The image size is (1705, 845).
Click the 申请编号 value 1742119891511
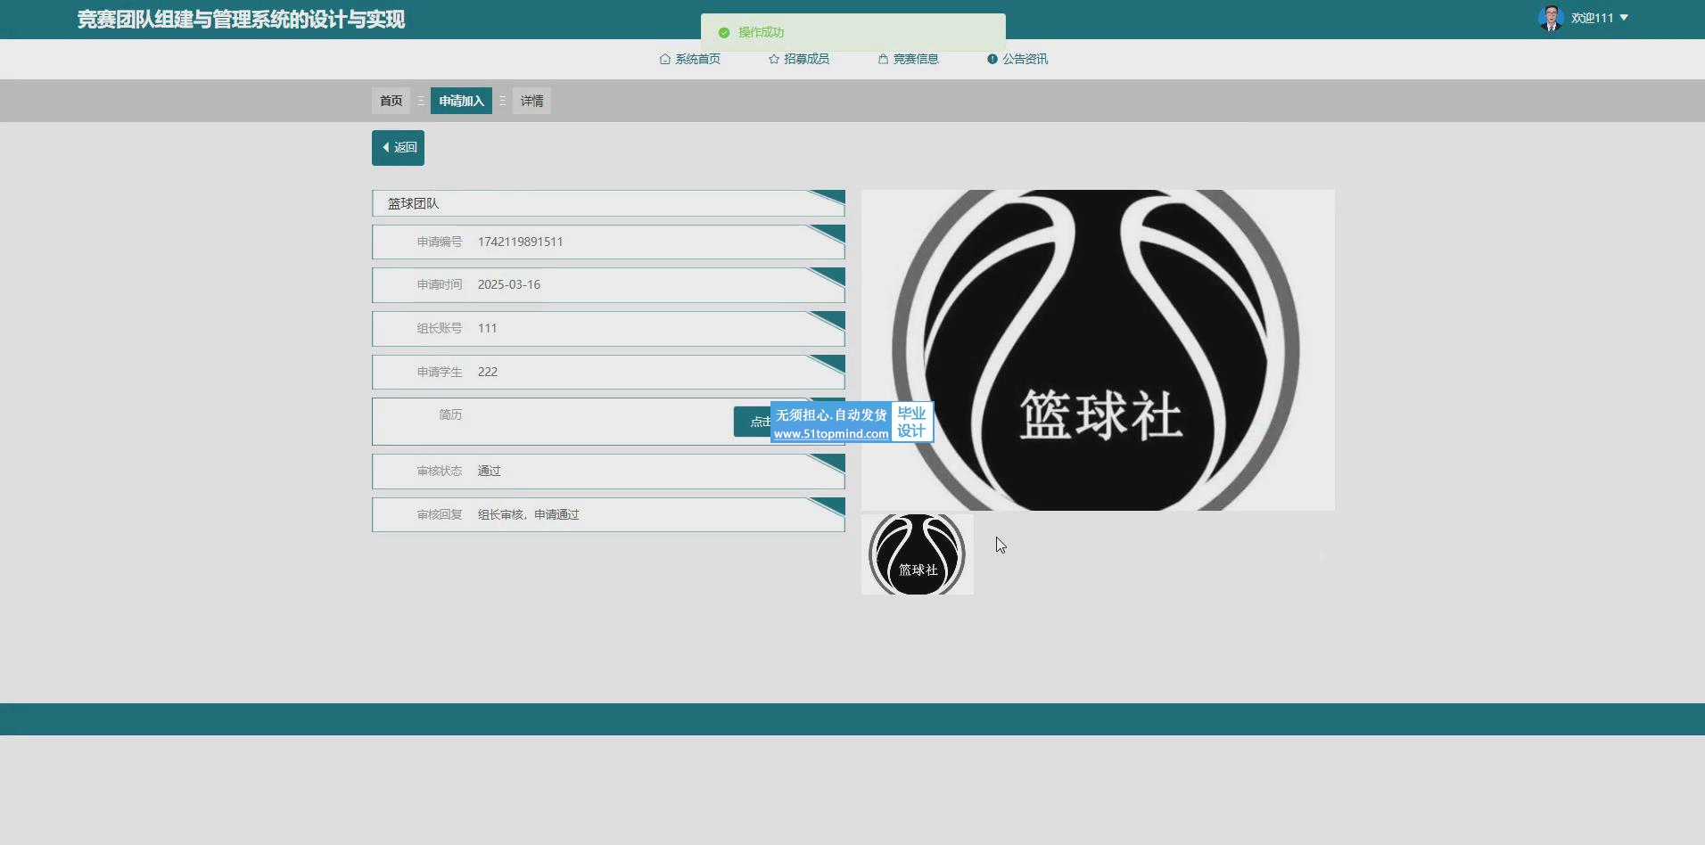coord(520,242)
